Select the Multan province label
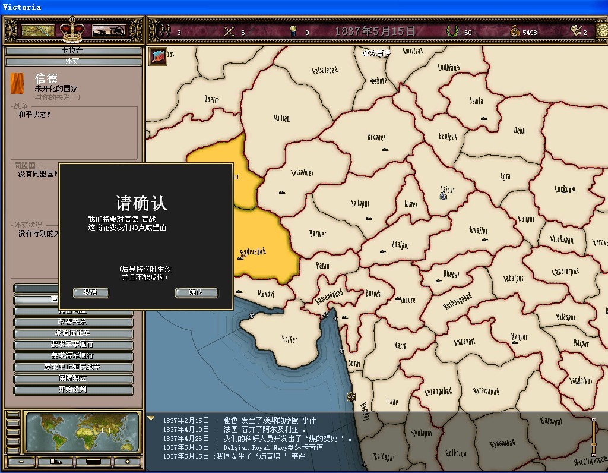 [x=282, y=118]
